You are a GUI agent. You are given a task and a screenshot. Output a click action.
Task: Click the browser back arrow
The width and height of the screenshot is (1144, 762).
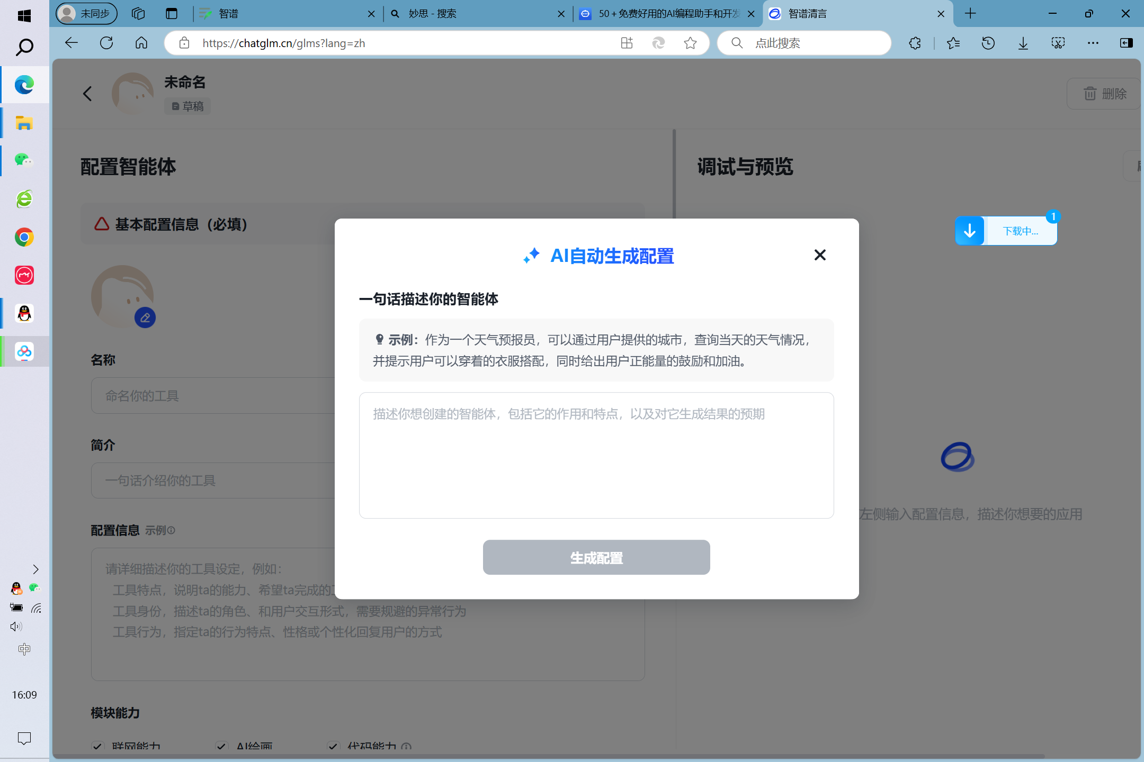(71, 43)
